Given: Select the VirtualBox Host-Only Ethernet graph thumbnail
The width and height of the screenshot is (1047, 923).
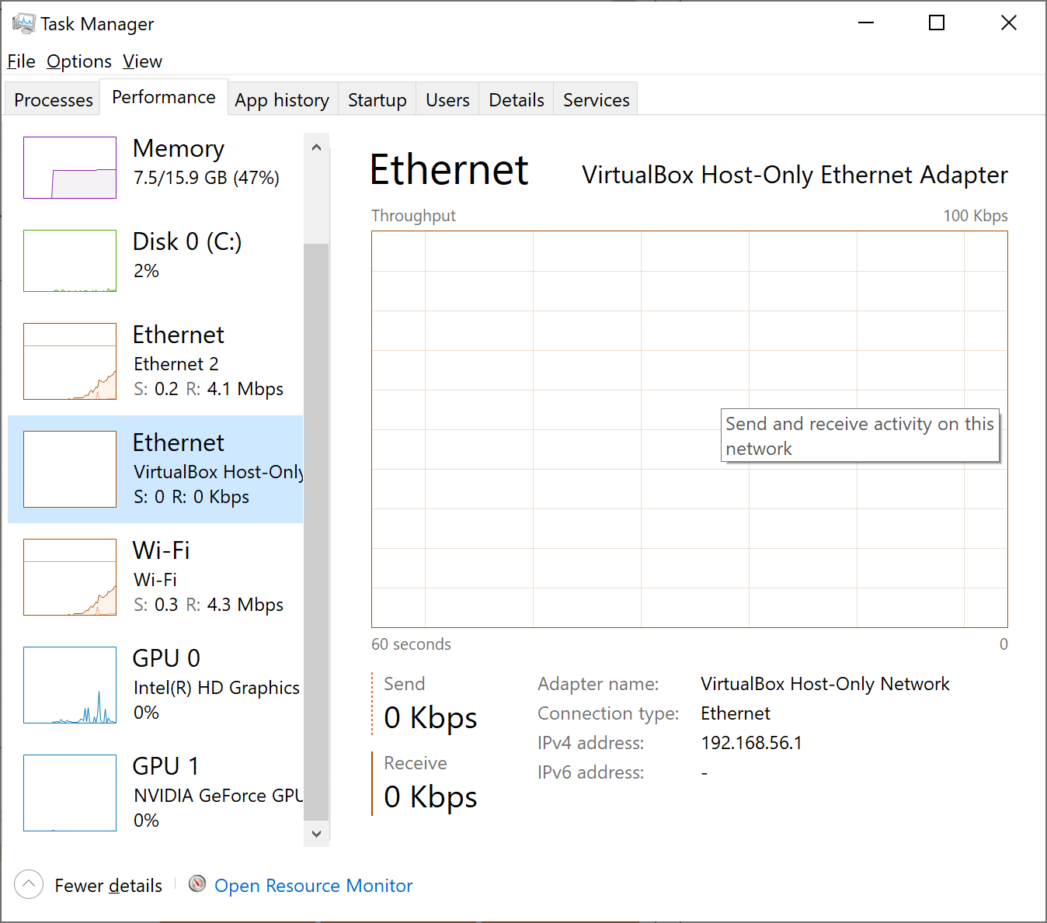Looking at the screenshot, I should pyautogui.click(x=70, y=470).
